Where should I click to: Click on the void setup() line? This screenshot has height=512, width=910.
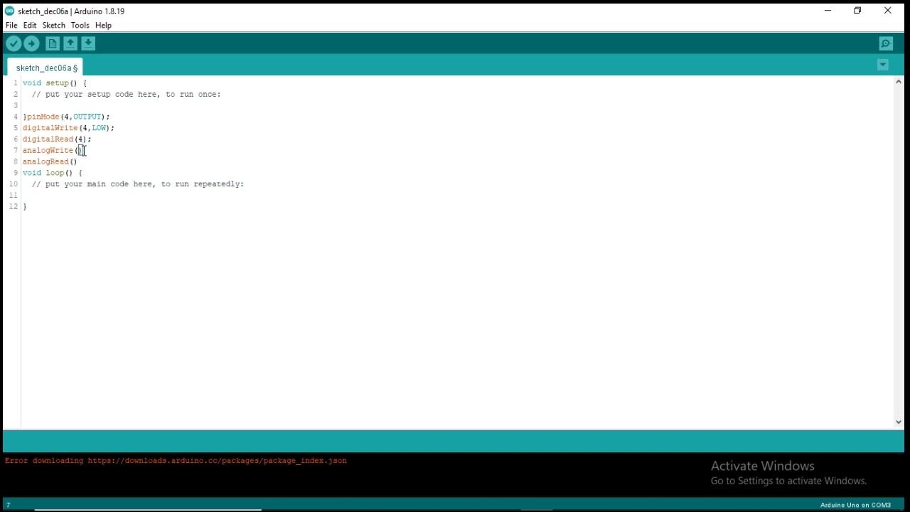55,83
